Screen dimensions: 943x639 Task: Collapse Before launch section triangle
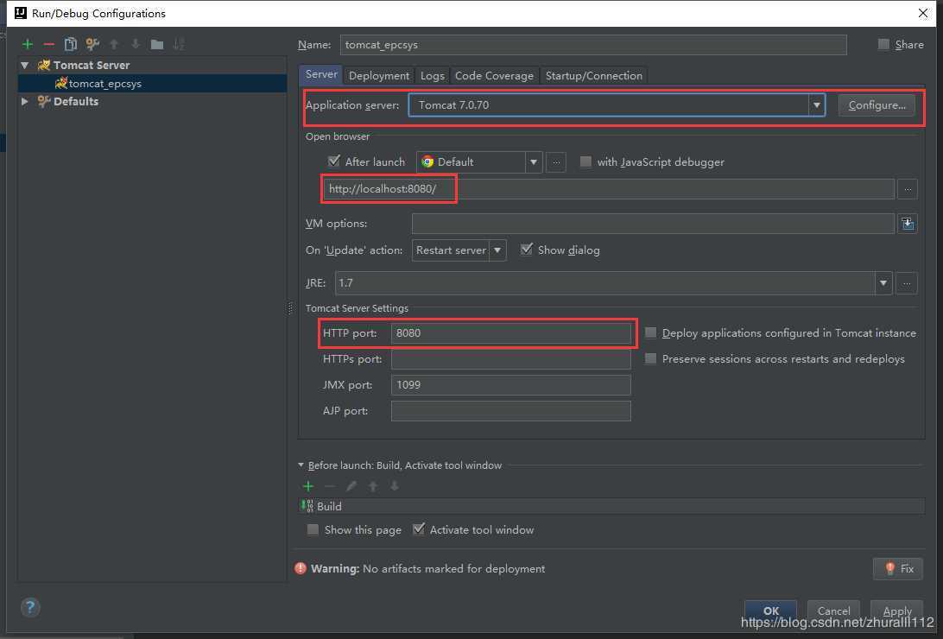(301, 465)
